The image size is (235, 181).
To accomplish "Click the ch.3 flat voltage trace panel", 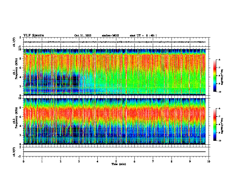I will point(116,152).
